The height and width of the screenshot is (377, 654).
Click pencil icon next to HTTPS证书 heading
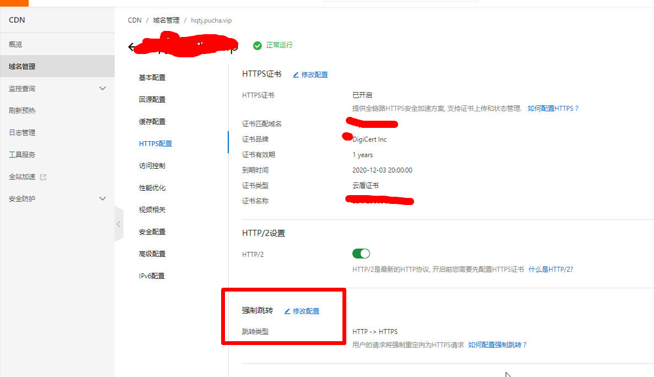[x=296, y=75]
